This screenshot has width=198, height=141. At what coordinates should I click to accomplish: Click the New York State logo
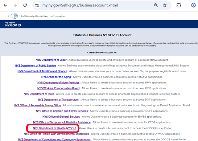point(13,16)
